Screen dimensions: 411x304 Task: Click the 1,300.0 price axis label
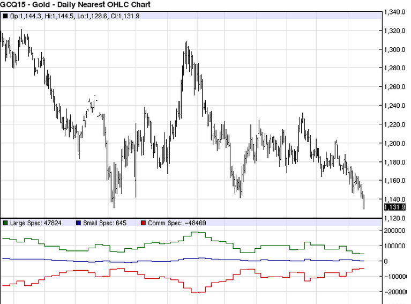tap(395, 49)
